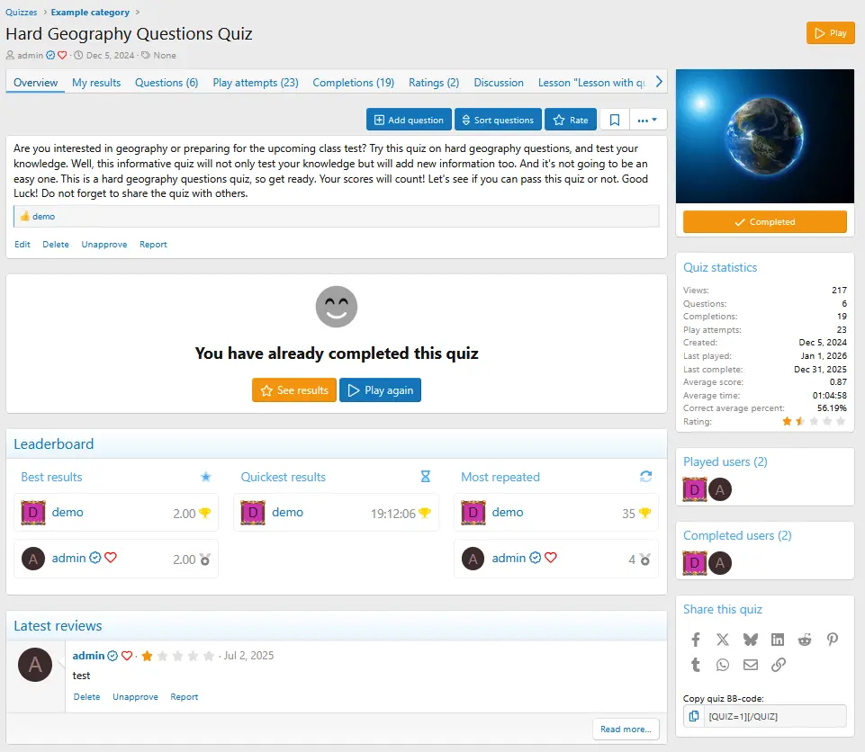
Task: Click the Add question button
Action: pos(408,120)
